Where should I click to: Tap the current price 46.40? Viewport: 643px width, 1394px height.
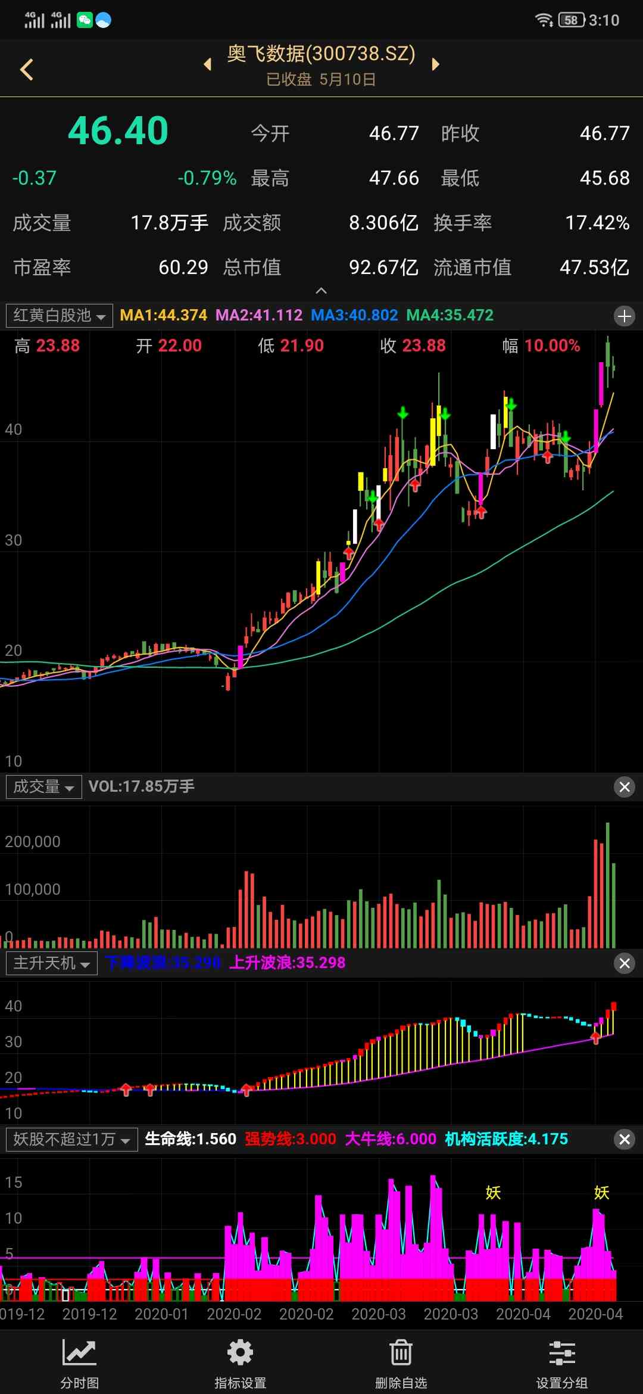[x=118, y=131]
